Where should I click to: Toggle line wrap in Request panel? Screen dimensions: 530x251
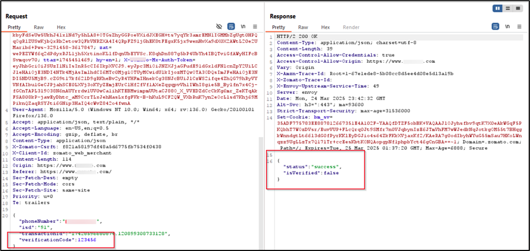click(x=231, y=26)
